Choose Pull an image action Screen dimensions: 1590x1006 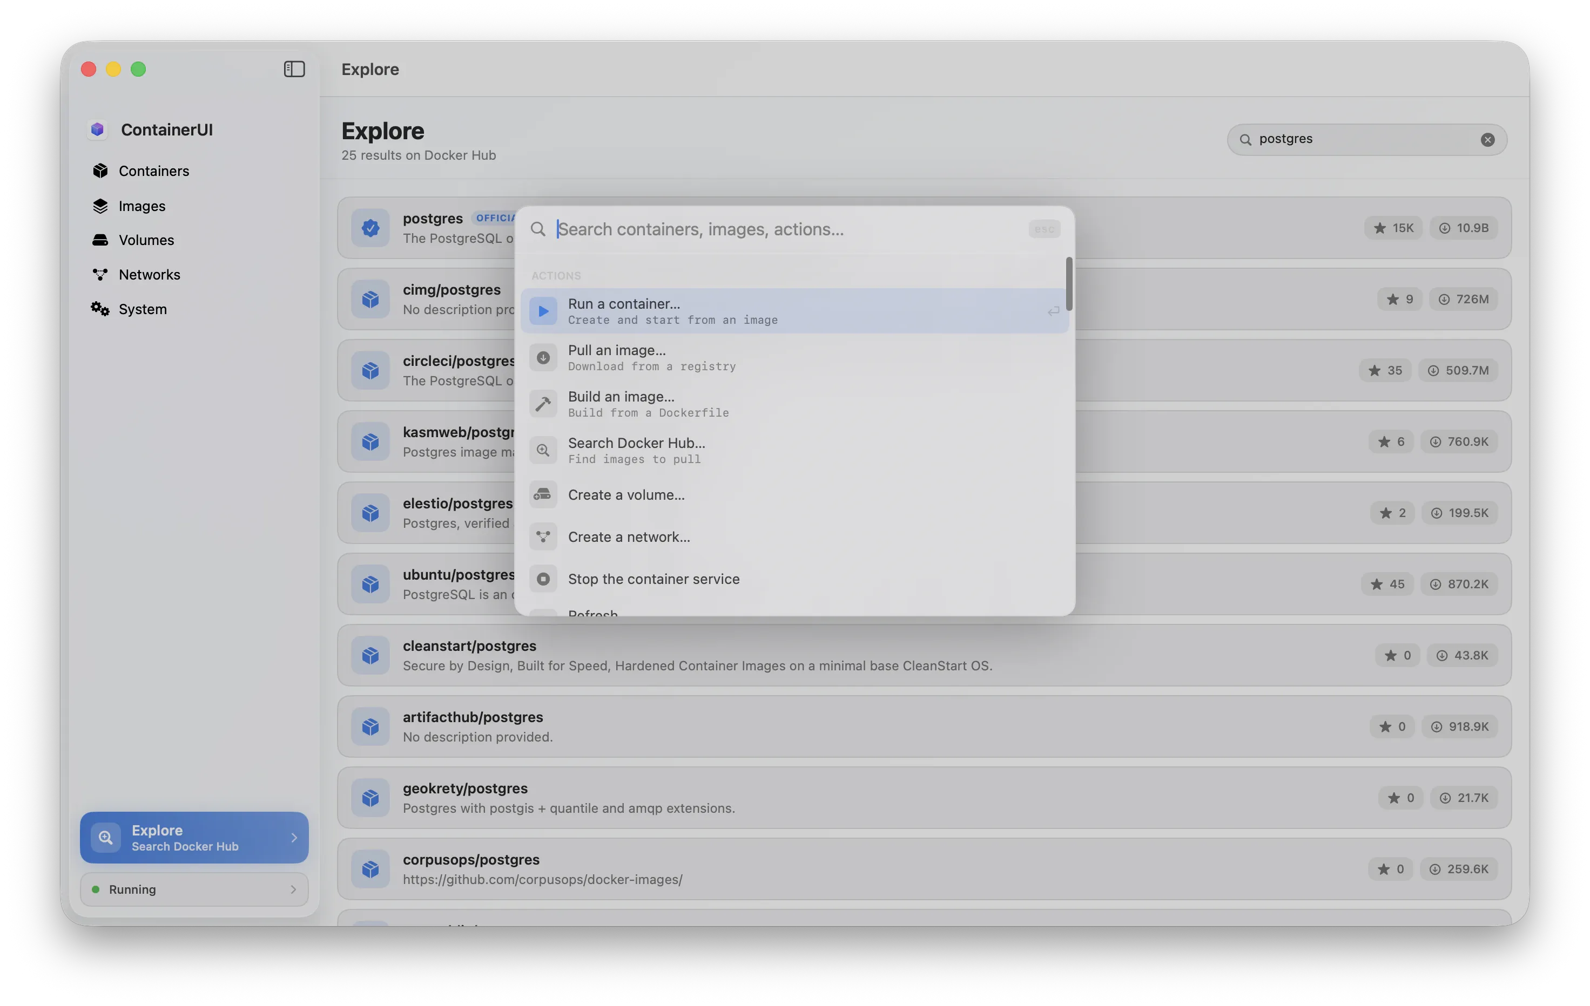[x=794, y=357]
